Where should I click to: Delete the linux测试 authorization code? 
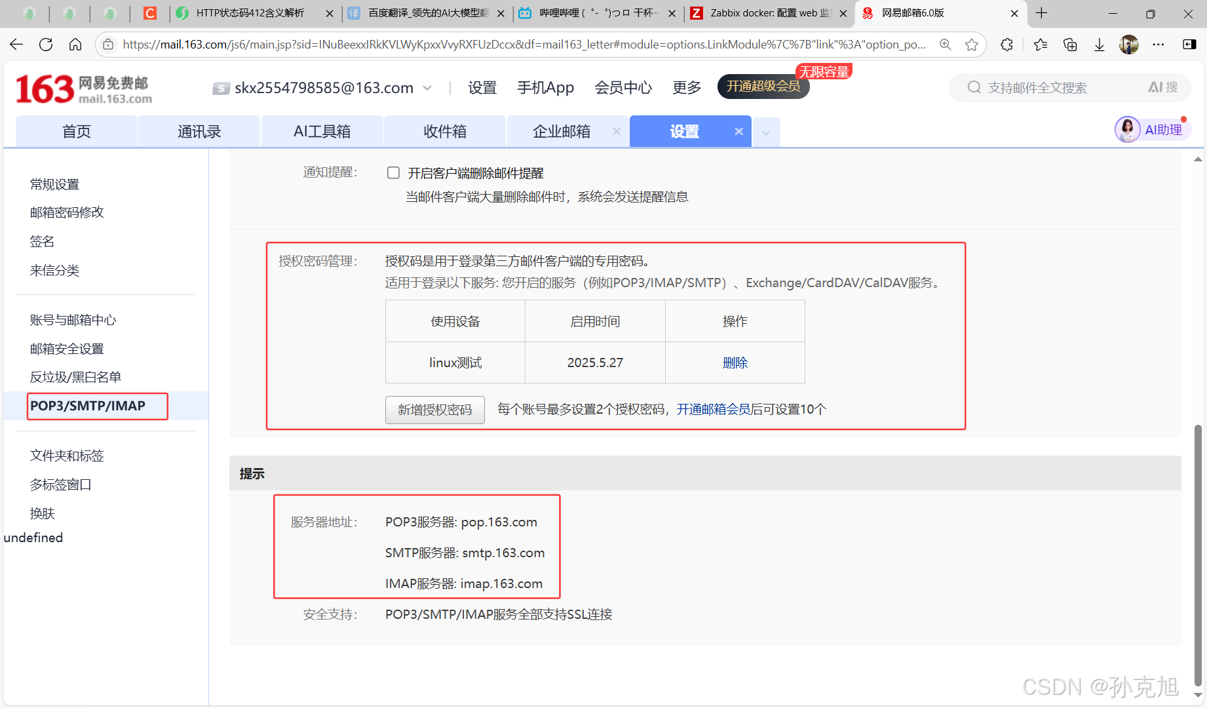click(735, 363)
